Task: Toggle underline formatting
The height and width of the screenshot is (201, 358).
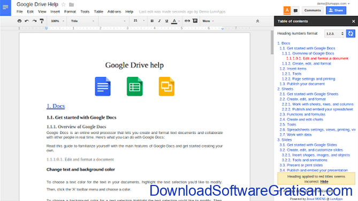Action: click(166, 21)
